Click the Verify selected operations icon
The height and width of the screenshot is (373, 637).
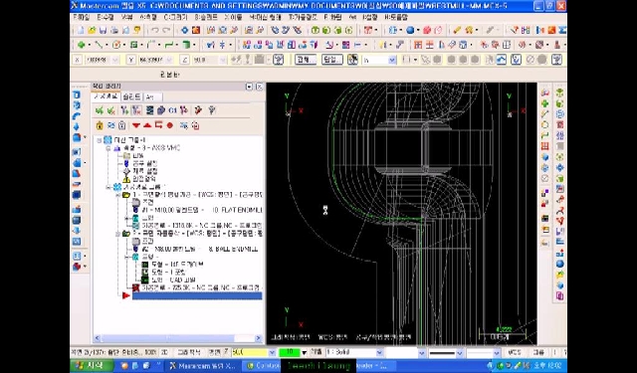(x=161, y=110)
